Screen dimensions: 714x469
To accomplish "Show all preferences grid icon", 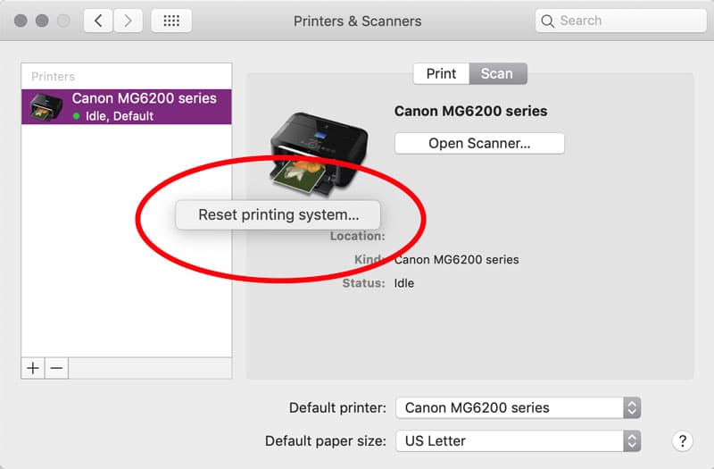I will click(x=171, y=21).
